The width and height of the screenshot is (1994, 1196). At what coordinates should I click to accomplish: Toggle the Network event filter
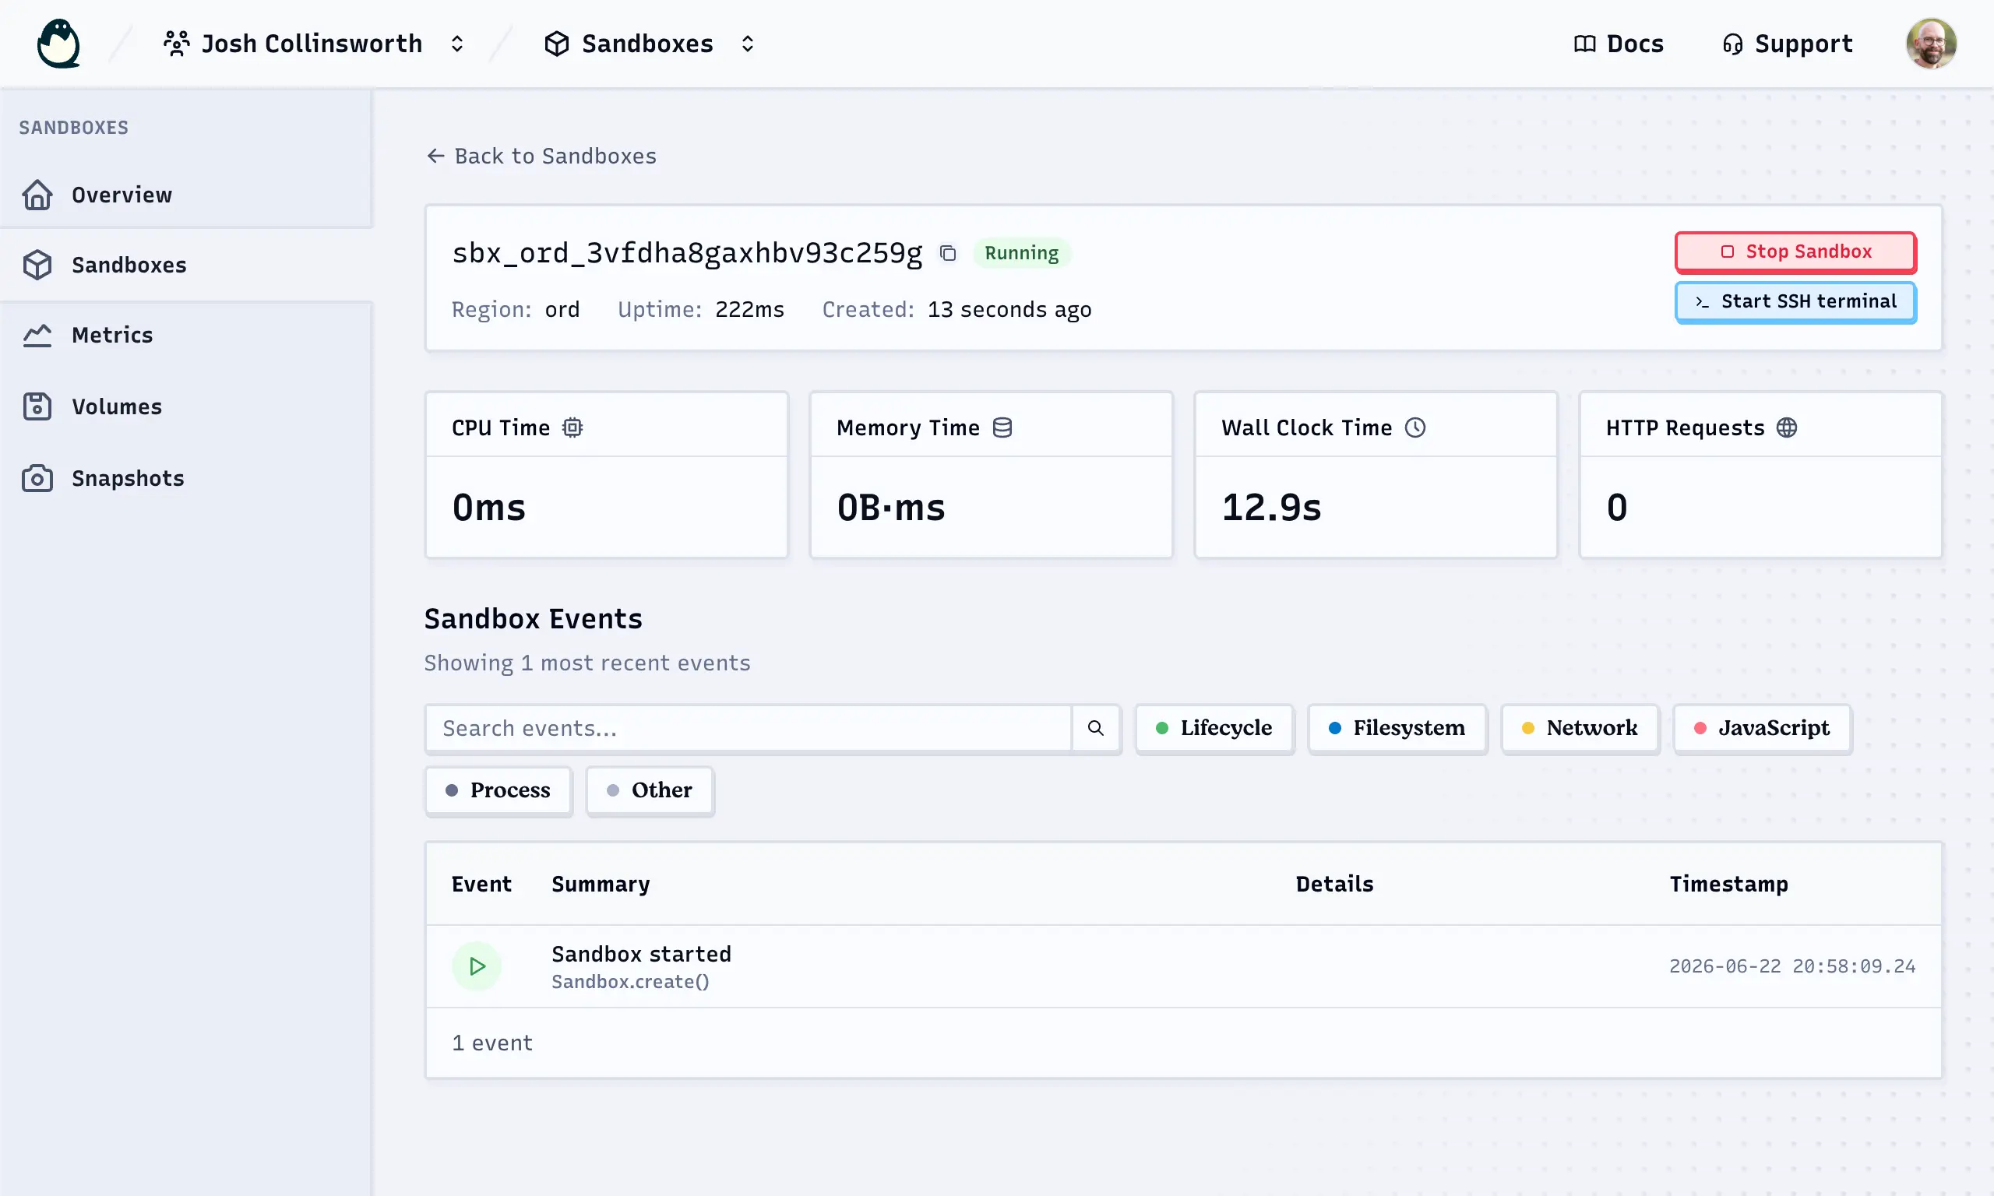[x=1580, y=728]
